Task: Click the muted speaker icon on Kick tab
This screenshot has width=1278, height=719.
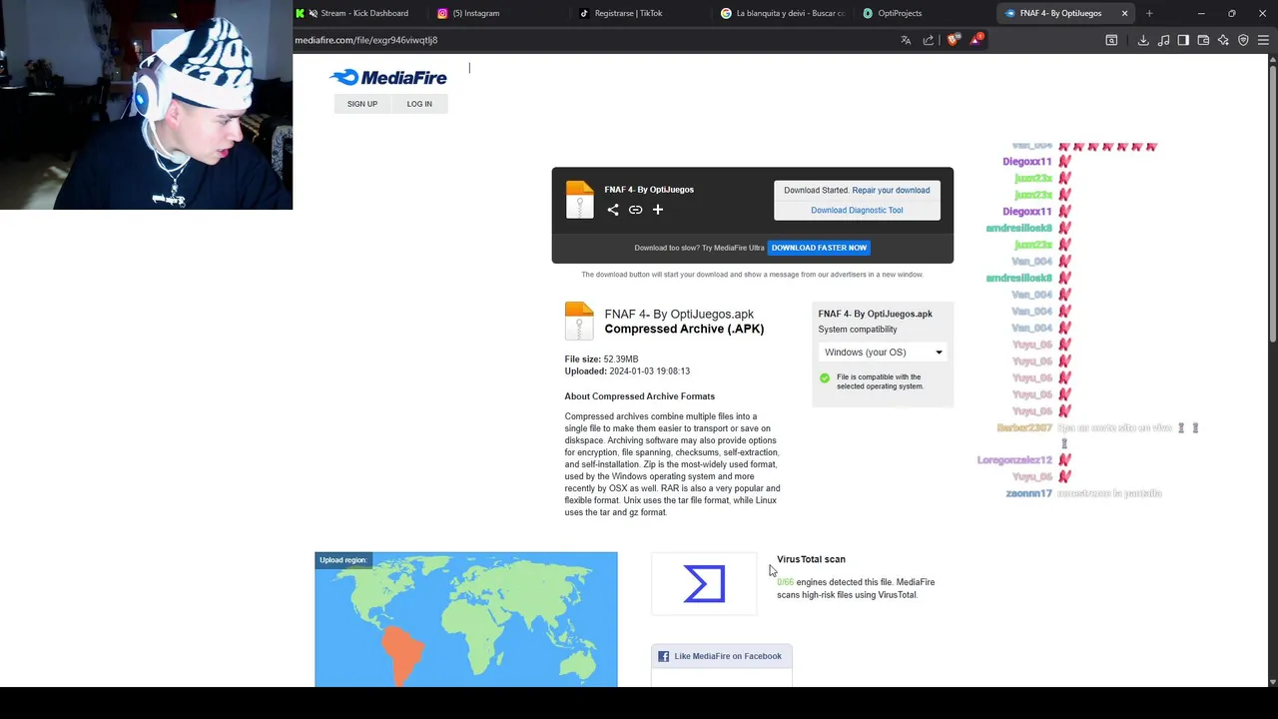Action: 314,13
